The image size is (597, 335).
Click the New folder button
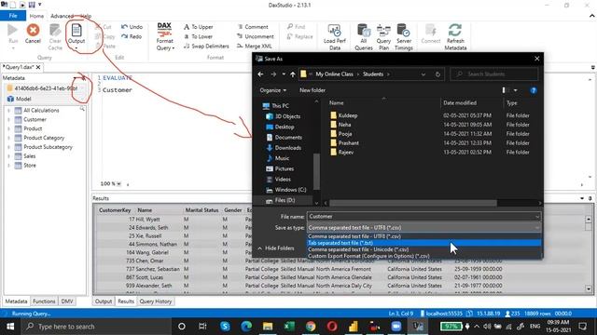[x=312, y=90]
